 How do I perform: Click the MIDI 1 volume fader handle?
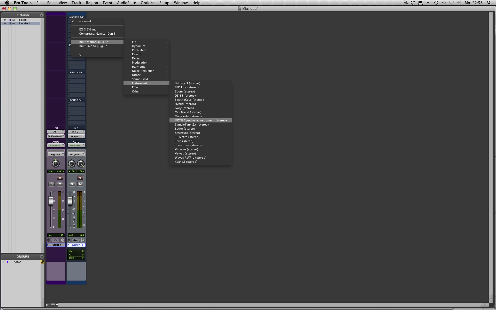pyautogui.click(x=51, y=201)
